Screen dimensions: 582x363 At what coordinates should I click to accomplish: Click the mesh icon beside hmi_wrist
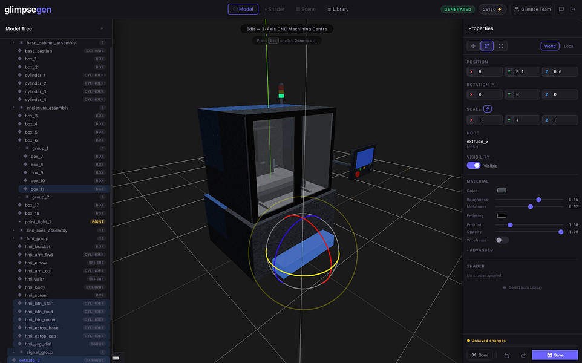20,279
